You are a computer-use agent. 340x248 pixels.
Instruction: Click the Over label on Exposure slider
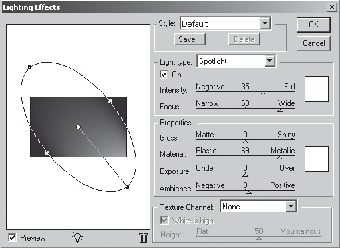pos(287,168)
